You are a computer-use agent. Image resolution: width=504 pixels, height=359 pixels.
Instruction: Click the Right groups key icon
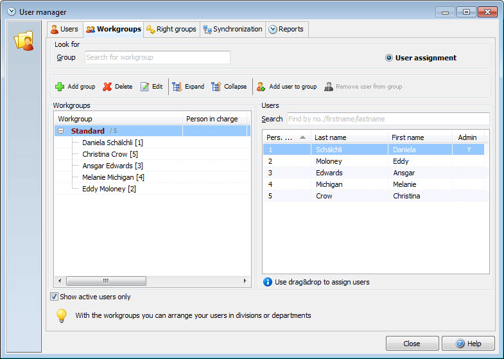click(x=150, y=30)
